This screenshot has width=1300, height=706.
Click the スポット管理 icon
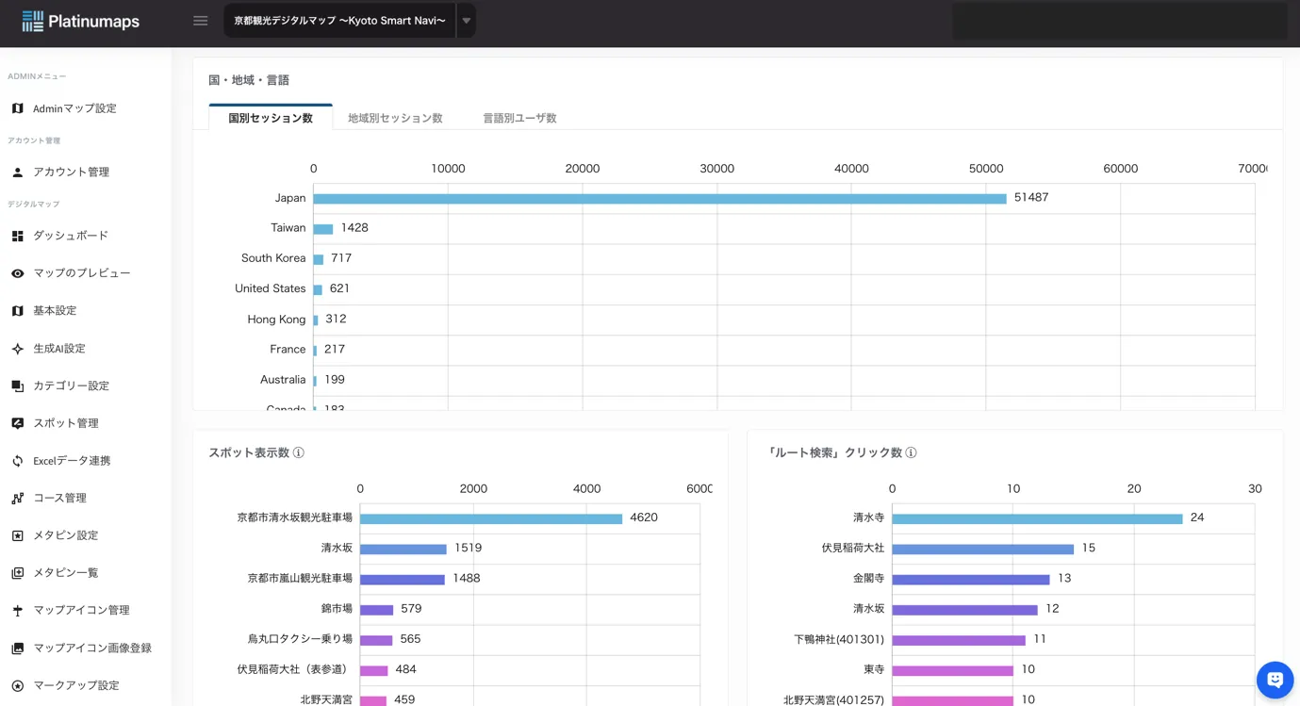click(17, 423)
